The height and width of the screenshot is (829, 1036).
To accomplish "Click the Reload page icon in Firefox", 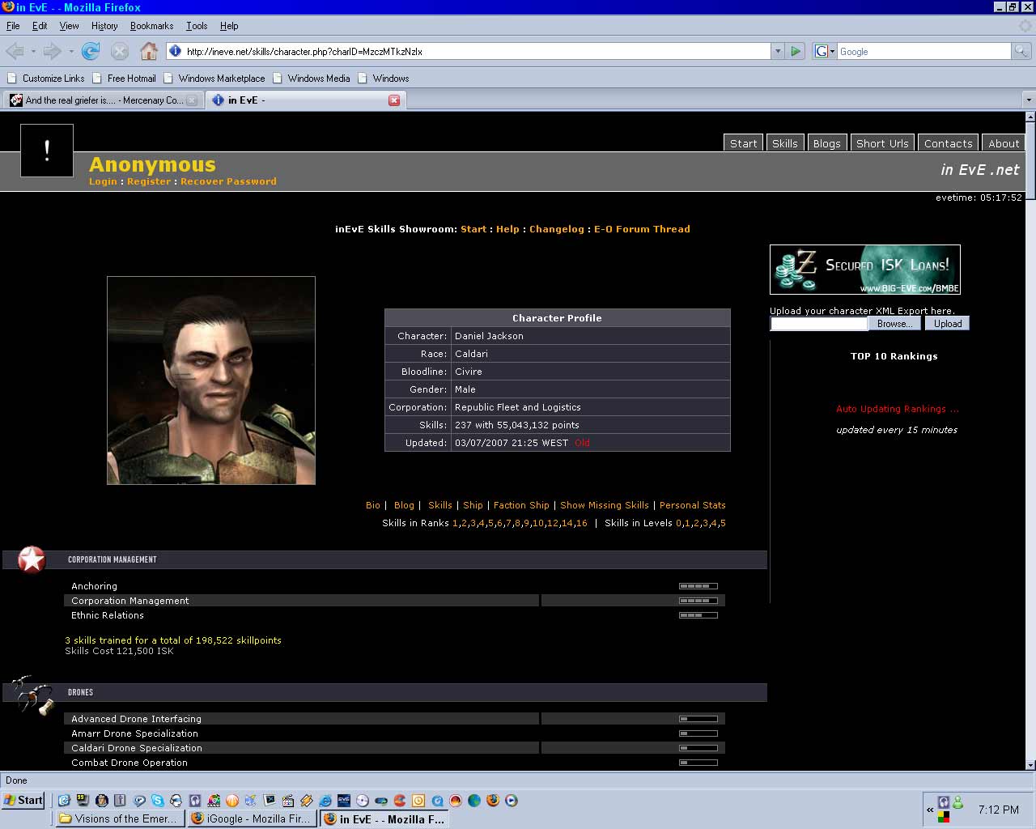I will 91,51.
